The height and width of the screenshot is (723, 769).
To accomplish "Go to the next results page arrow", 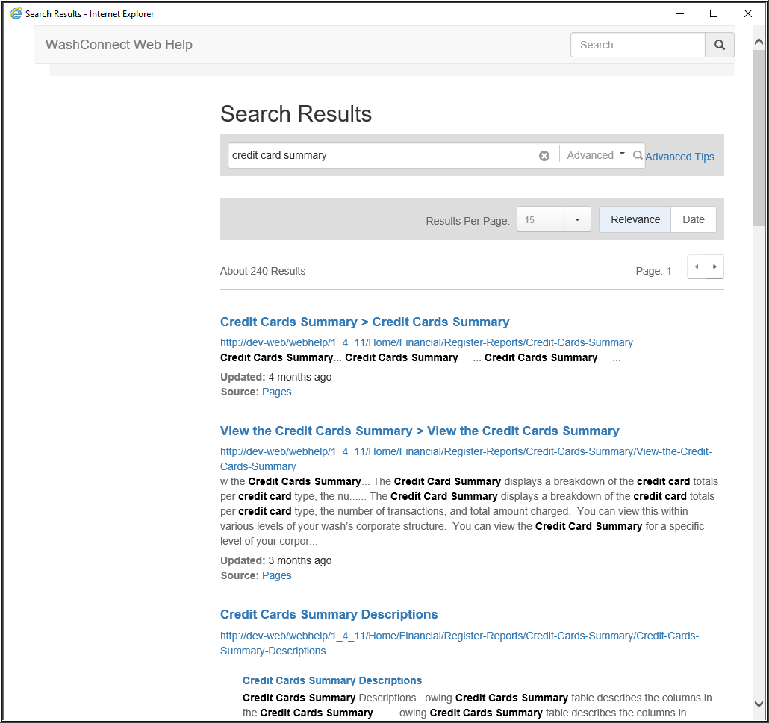I will [714, 266].
